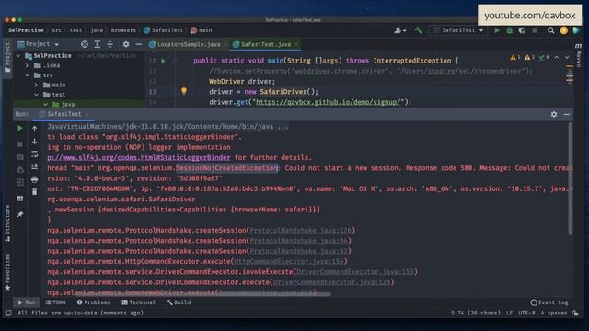Clear all console output trash icon
The height and width of the screenshot is (331, 589).
click(x=35, y=192)
